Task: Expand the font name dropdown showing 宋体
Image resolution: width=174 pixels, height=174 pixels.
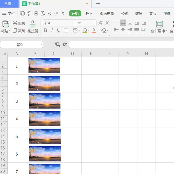Action: click(x=75, y=23)
